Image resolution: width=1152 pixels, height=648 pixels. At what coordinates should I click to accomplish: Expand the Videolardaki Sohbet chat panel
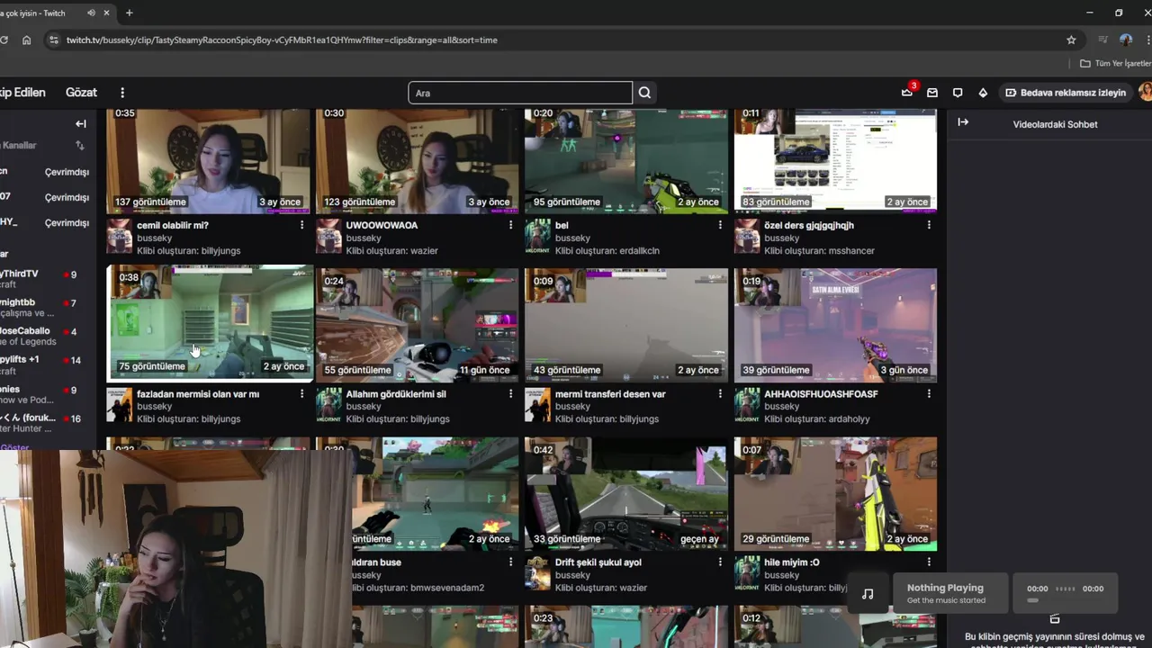pyautogui.click(x=963, y=122)
